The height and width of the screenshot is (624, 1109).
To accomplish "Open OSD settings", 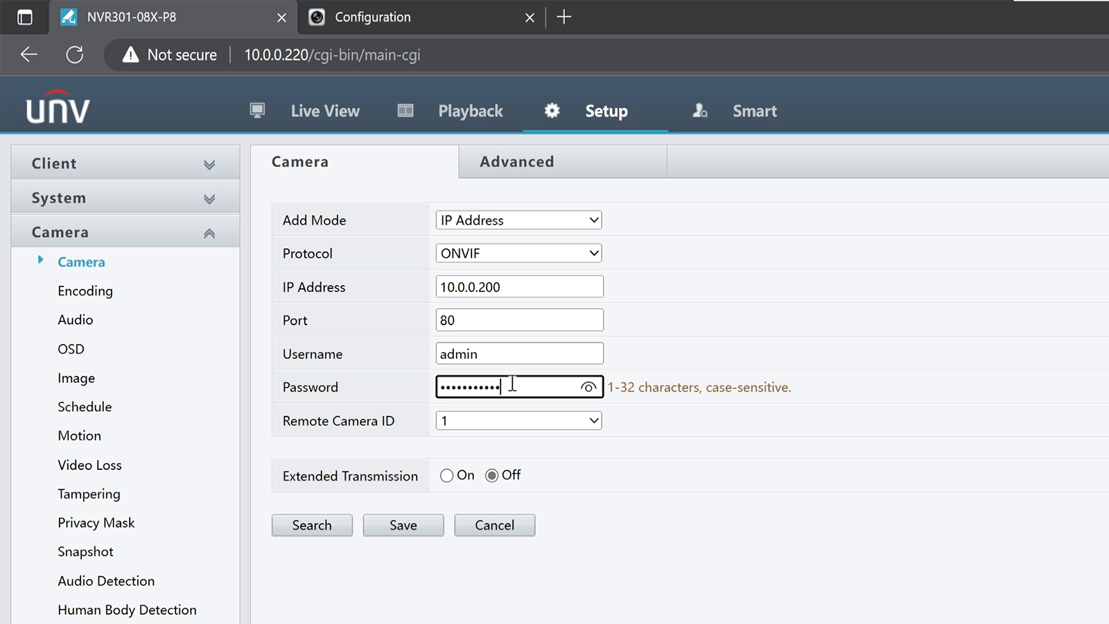I will click(x=71, y=349).
